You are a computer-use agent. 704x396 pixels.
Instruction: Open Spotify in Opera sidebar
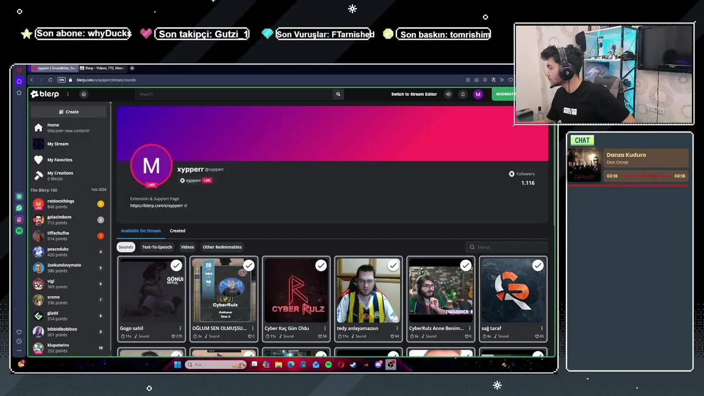[x=19, y=231]
